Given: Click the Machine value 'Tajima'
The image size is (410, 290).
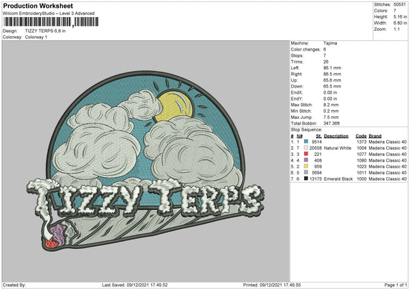Looking at the screenshot, I should pos(330,43).
